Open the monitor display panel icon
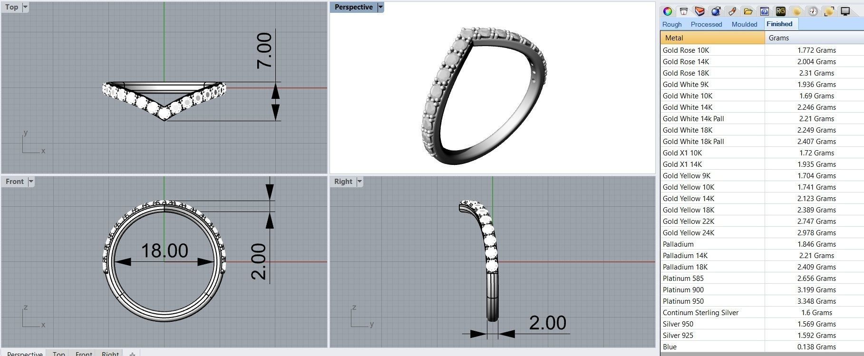This screenshot has height=356, width=864. pyautogui.click(x=845, y=11)
